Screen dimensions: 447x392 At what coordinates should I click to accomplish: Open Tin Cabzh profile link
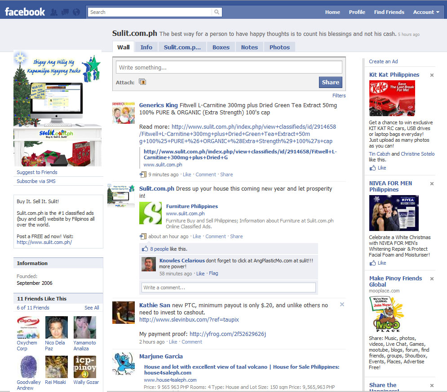click(380, 154)
